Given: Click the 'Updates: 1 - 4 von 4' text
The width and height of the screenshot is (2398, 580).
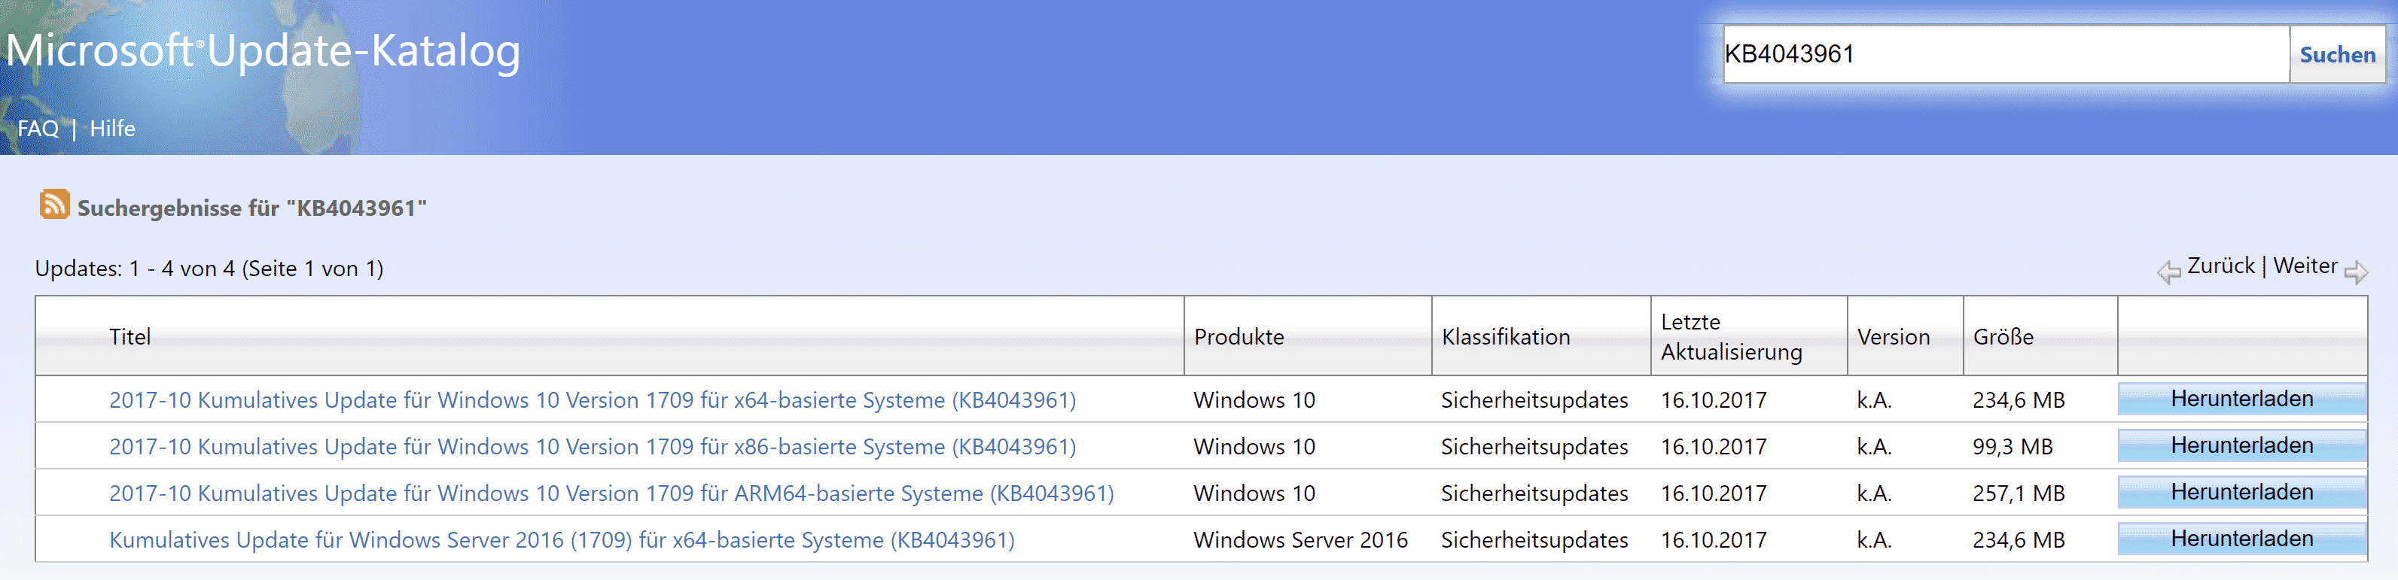Looking at the screenshot, I should coord(209,269).
